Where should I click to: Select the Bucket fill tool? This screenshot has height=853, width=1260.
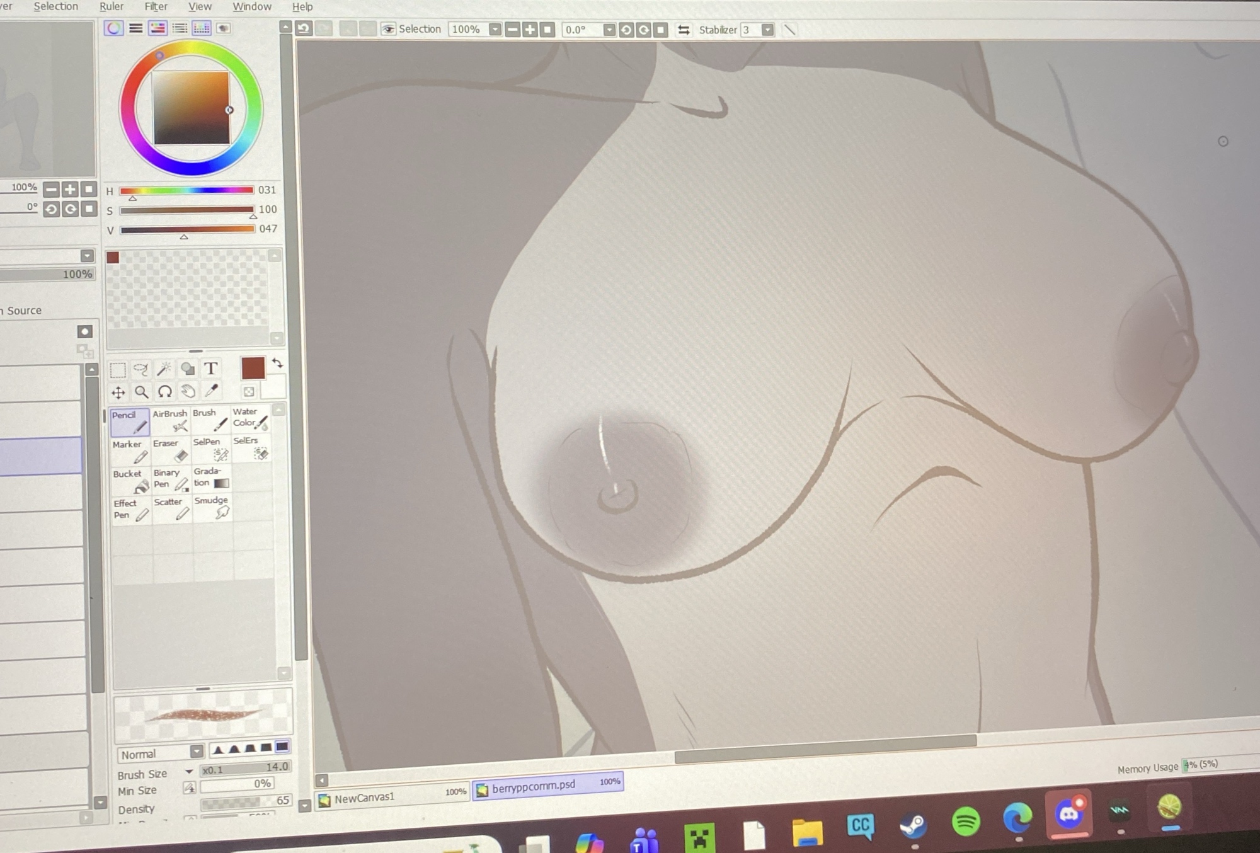click(130, 480)
